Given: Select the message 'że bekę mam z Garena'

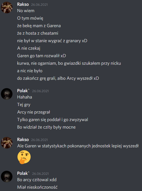Looking at the screenshot, I should click(39, 26).
